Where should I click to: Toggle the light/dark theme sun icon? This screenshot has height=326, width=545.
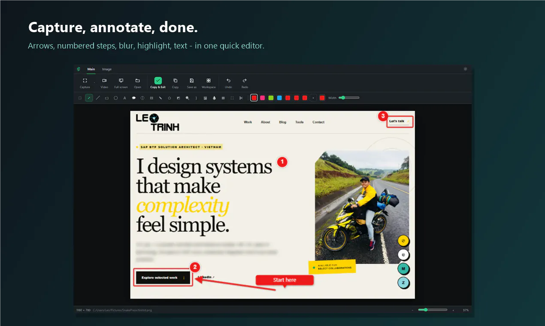coord(466,69)
